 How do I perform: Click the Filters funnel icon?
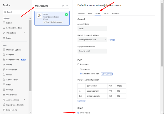(x=4, y=84)
